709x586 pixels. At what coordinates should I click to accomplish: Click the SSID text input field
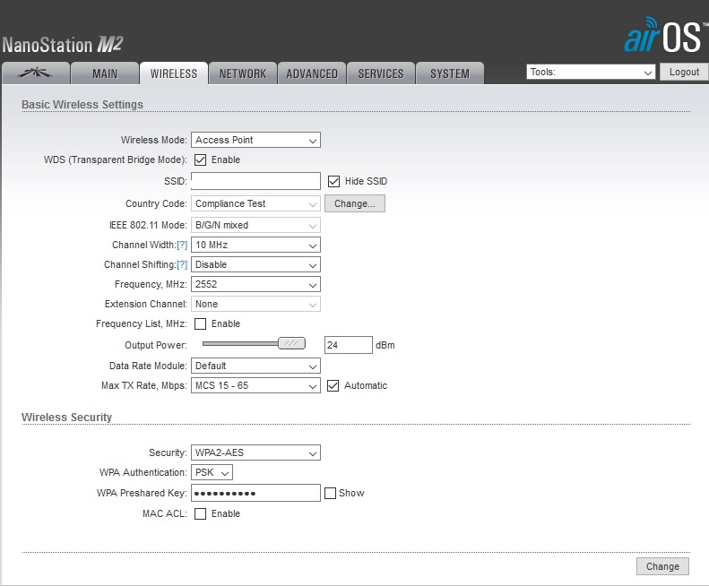coord(255,181)
